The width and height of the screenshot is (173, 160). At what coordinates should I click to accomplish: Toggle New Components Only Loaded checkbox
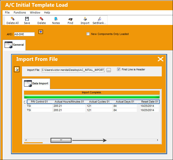pyautogui.click(x=88, y=34)
